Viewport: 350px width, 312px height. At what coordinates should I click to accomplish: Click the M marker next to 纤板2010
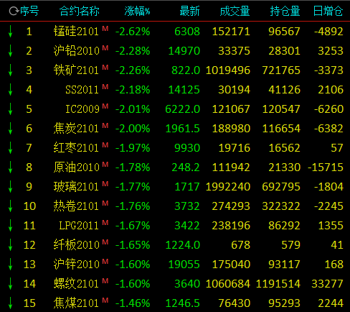tap(105, 242)
